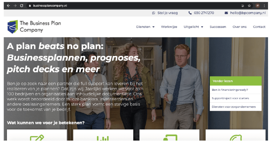Viewport: 272px width, 145px height.
Task: Click the install app icon in address bar
Action: point(243,6)
